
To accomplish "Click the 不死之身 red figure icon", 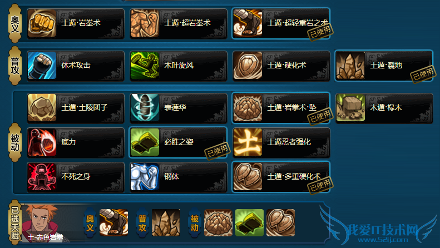I will [x=42, y=177].
